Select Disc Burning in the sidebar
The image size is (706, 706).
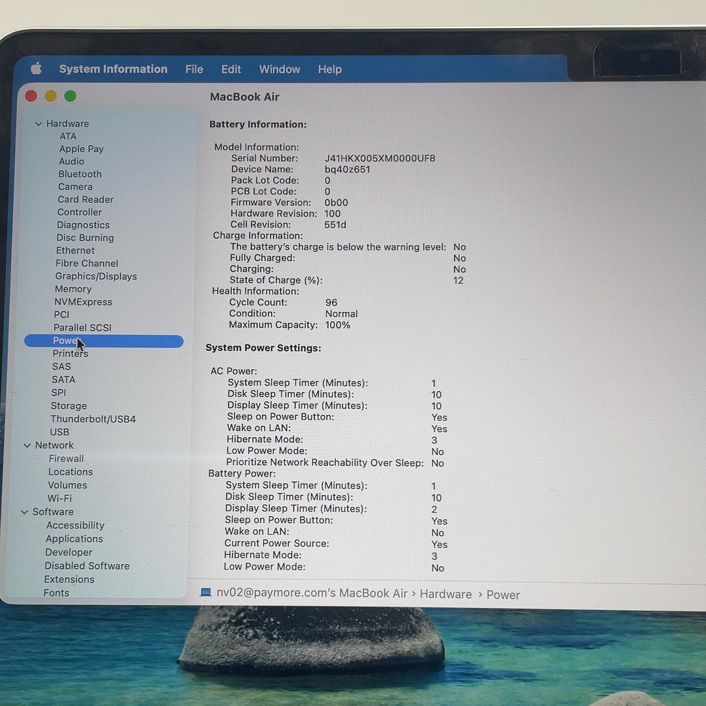click(85, 238)
